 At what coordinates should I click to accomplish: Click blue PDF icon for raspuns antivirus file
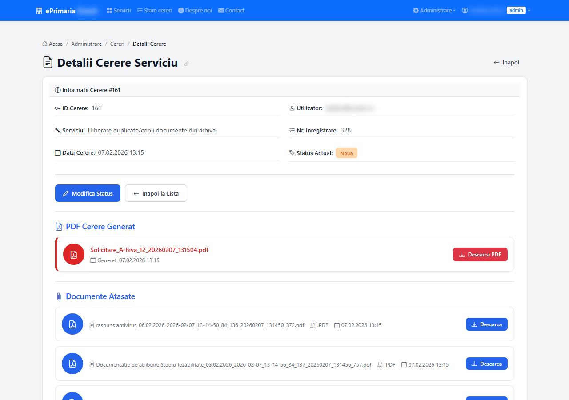tap(72, 324)
